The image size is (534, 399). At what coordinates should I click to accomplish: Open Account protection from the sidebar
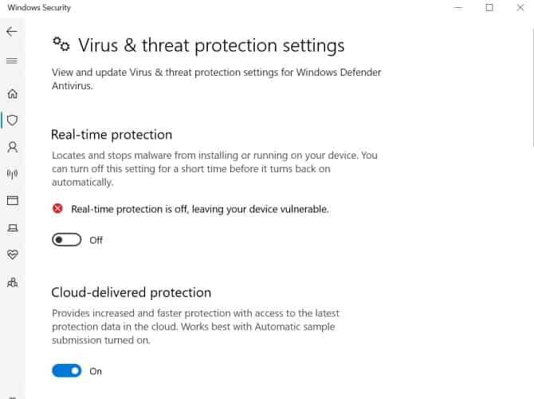pos(12,148)
